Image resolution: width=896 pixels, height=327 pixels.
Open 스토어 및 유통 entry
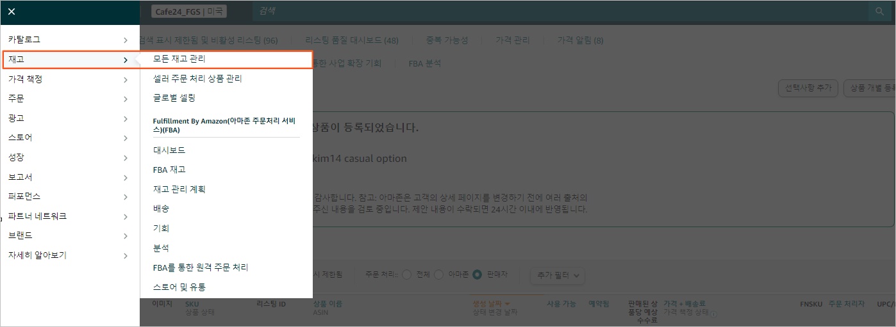pos(179,287)
